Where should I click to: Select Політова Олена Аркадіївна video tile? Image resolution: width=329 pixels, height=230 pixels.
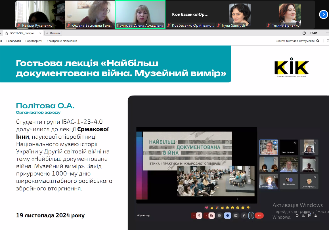pyautogui.click(x=140, y=14)
